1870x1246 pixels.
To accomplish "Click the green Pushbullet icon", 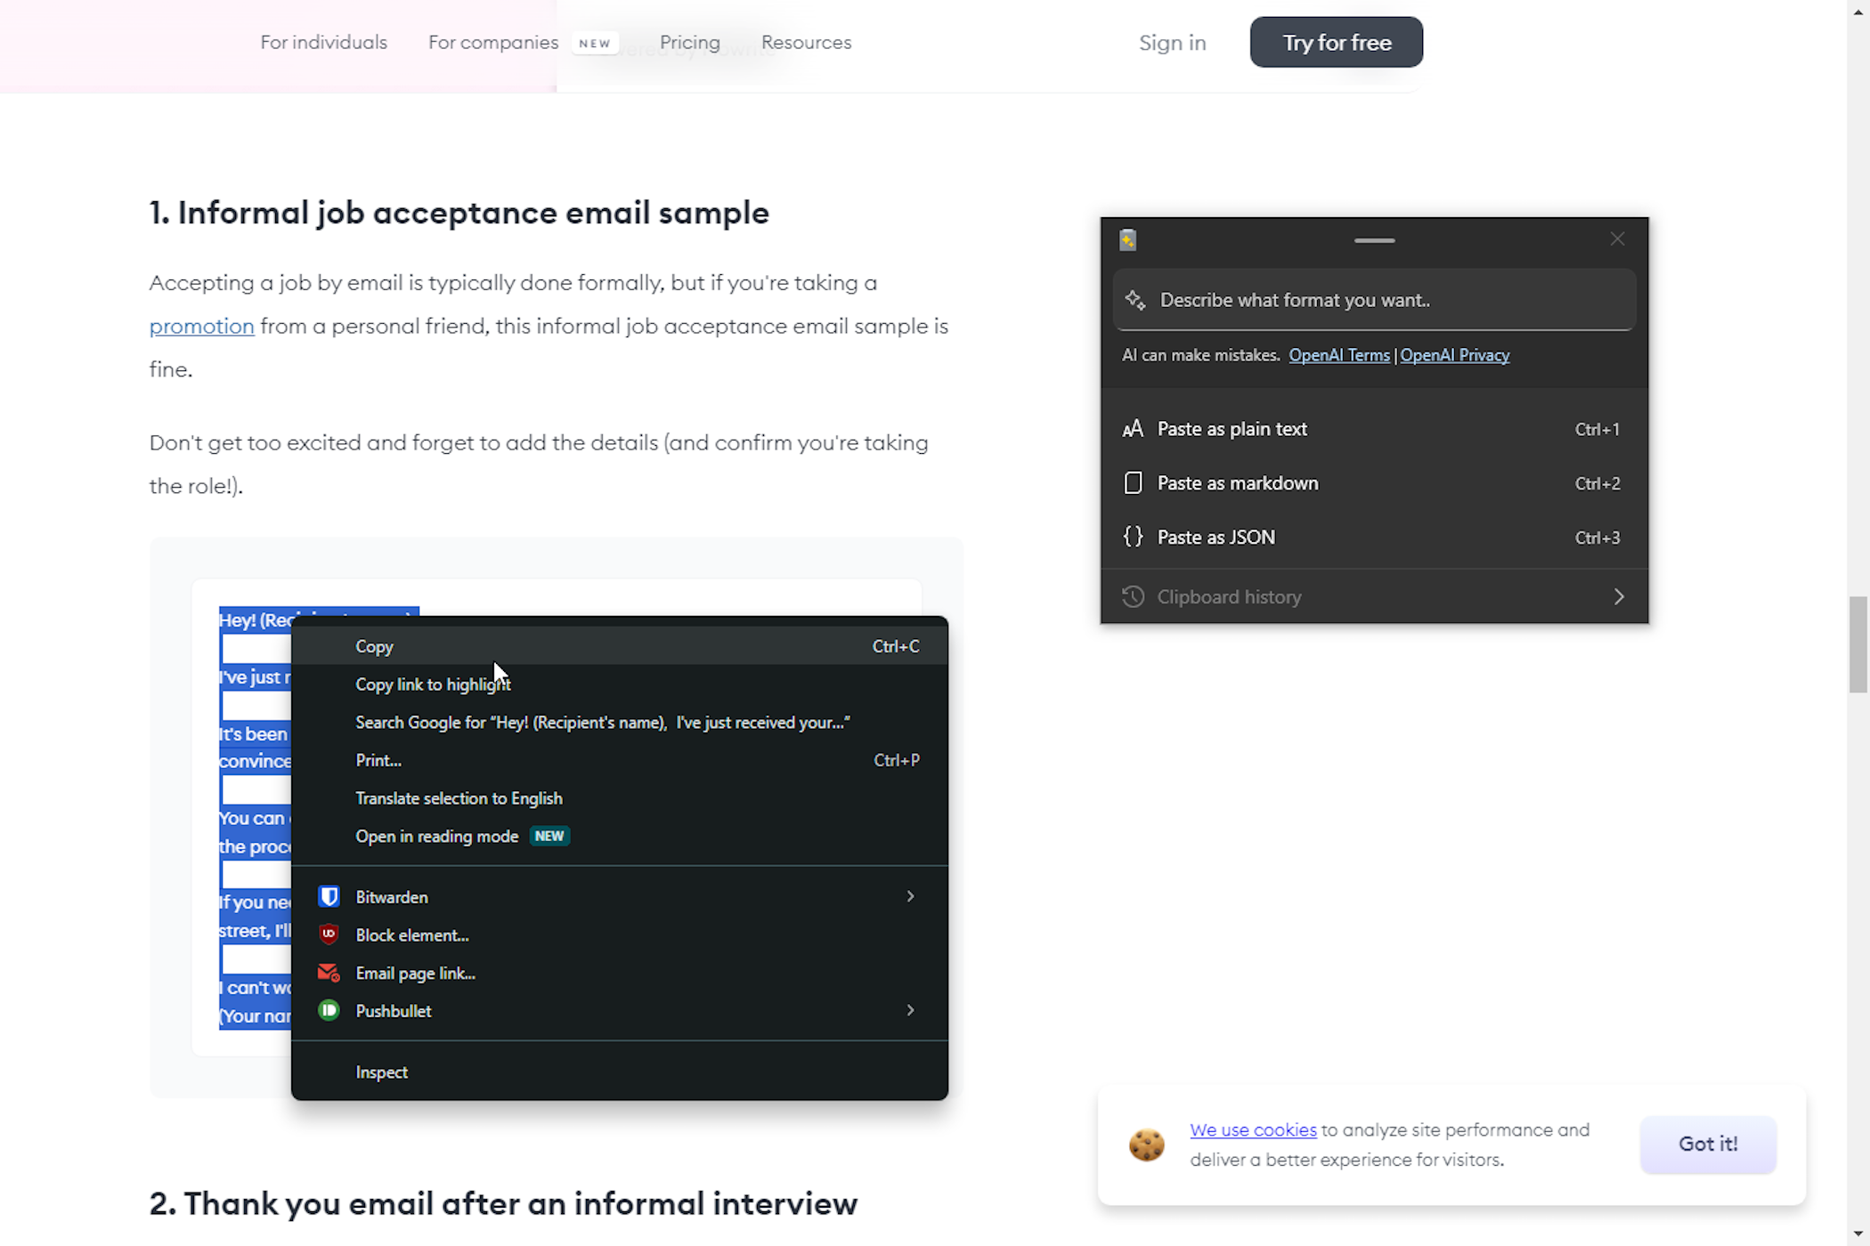I will pos(329,1010).
